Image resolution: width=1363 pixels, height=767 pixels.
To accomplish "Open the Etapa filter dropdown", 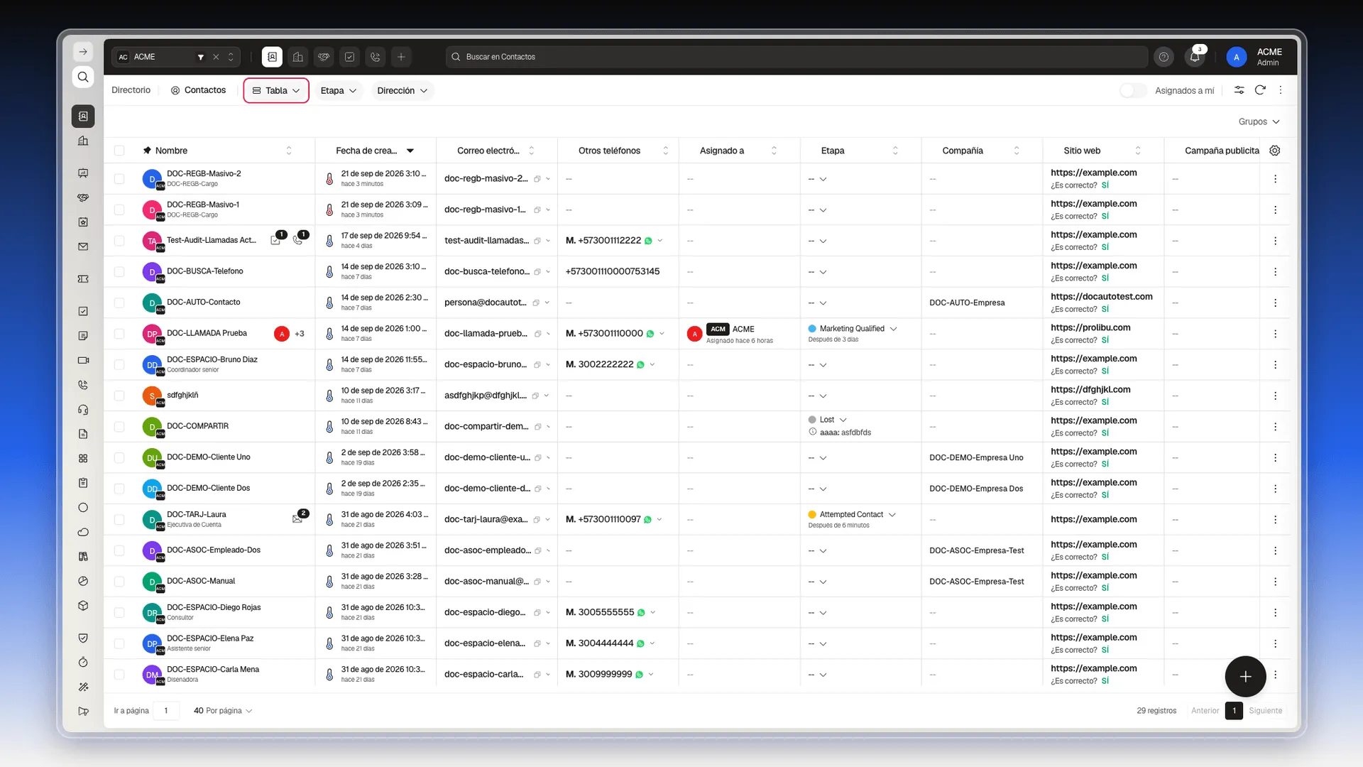I will (x=338, y=90).
